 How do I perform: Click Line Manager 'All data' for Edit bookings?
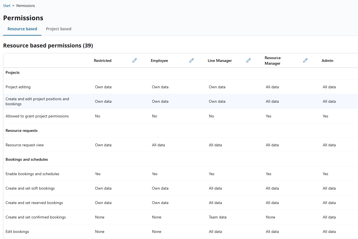pyautogui.click(x=215, y=232)
